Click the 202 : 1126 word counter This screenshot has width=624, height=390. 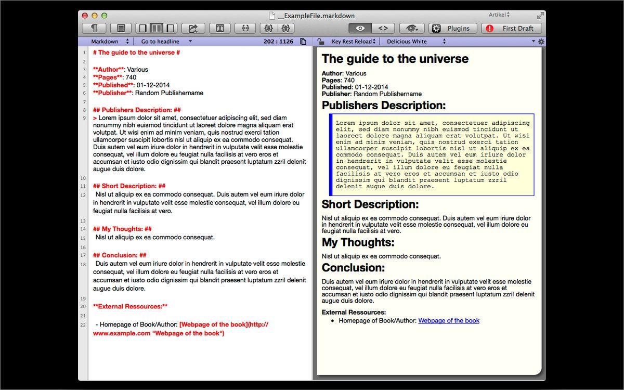pos(278,42)
